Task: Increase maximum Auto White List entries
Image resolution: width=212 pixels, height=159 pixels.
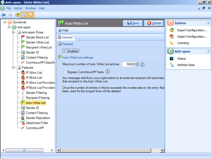Action: tap(137, 63)
